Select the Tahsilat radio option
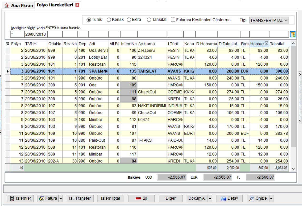The height and width of the screenshot is (206, 302). click(149, 20)
